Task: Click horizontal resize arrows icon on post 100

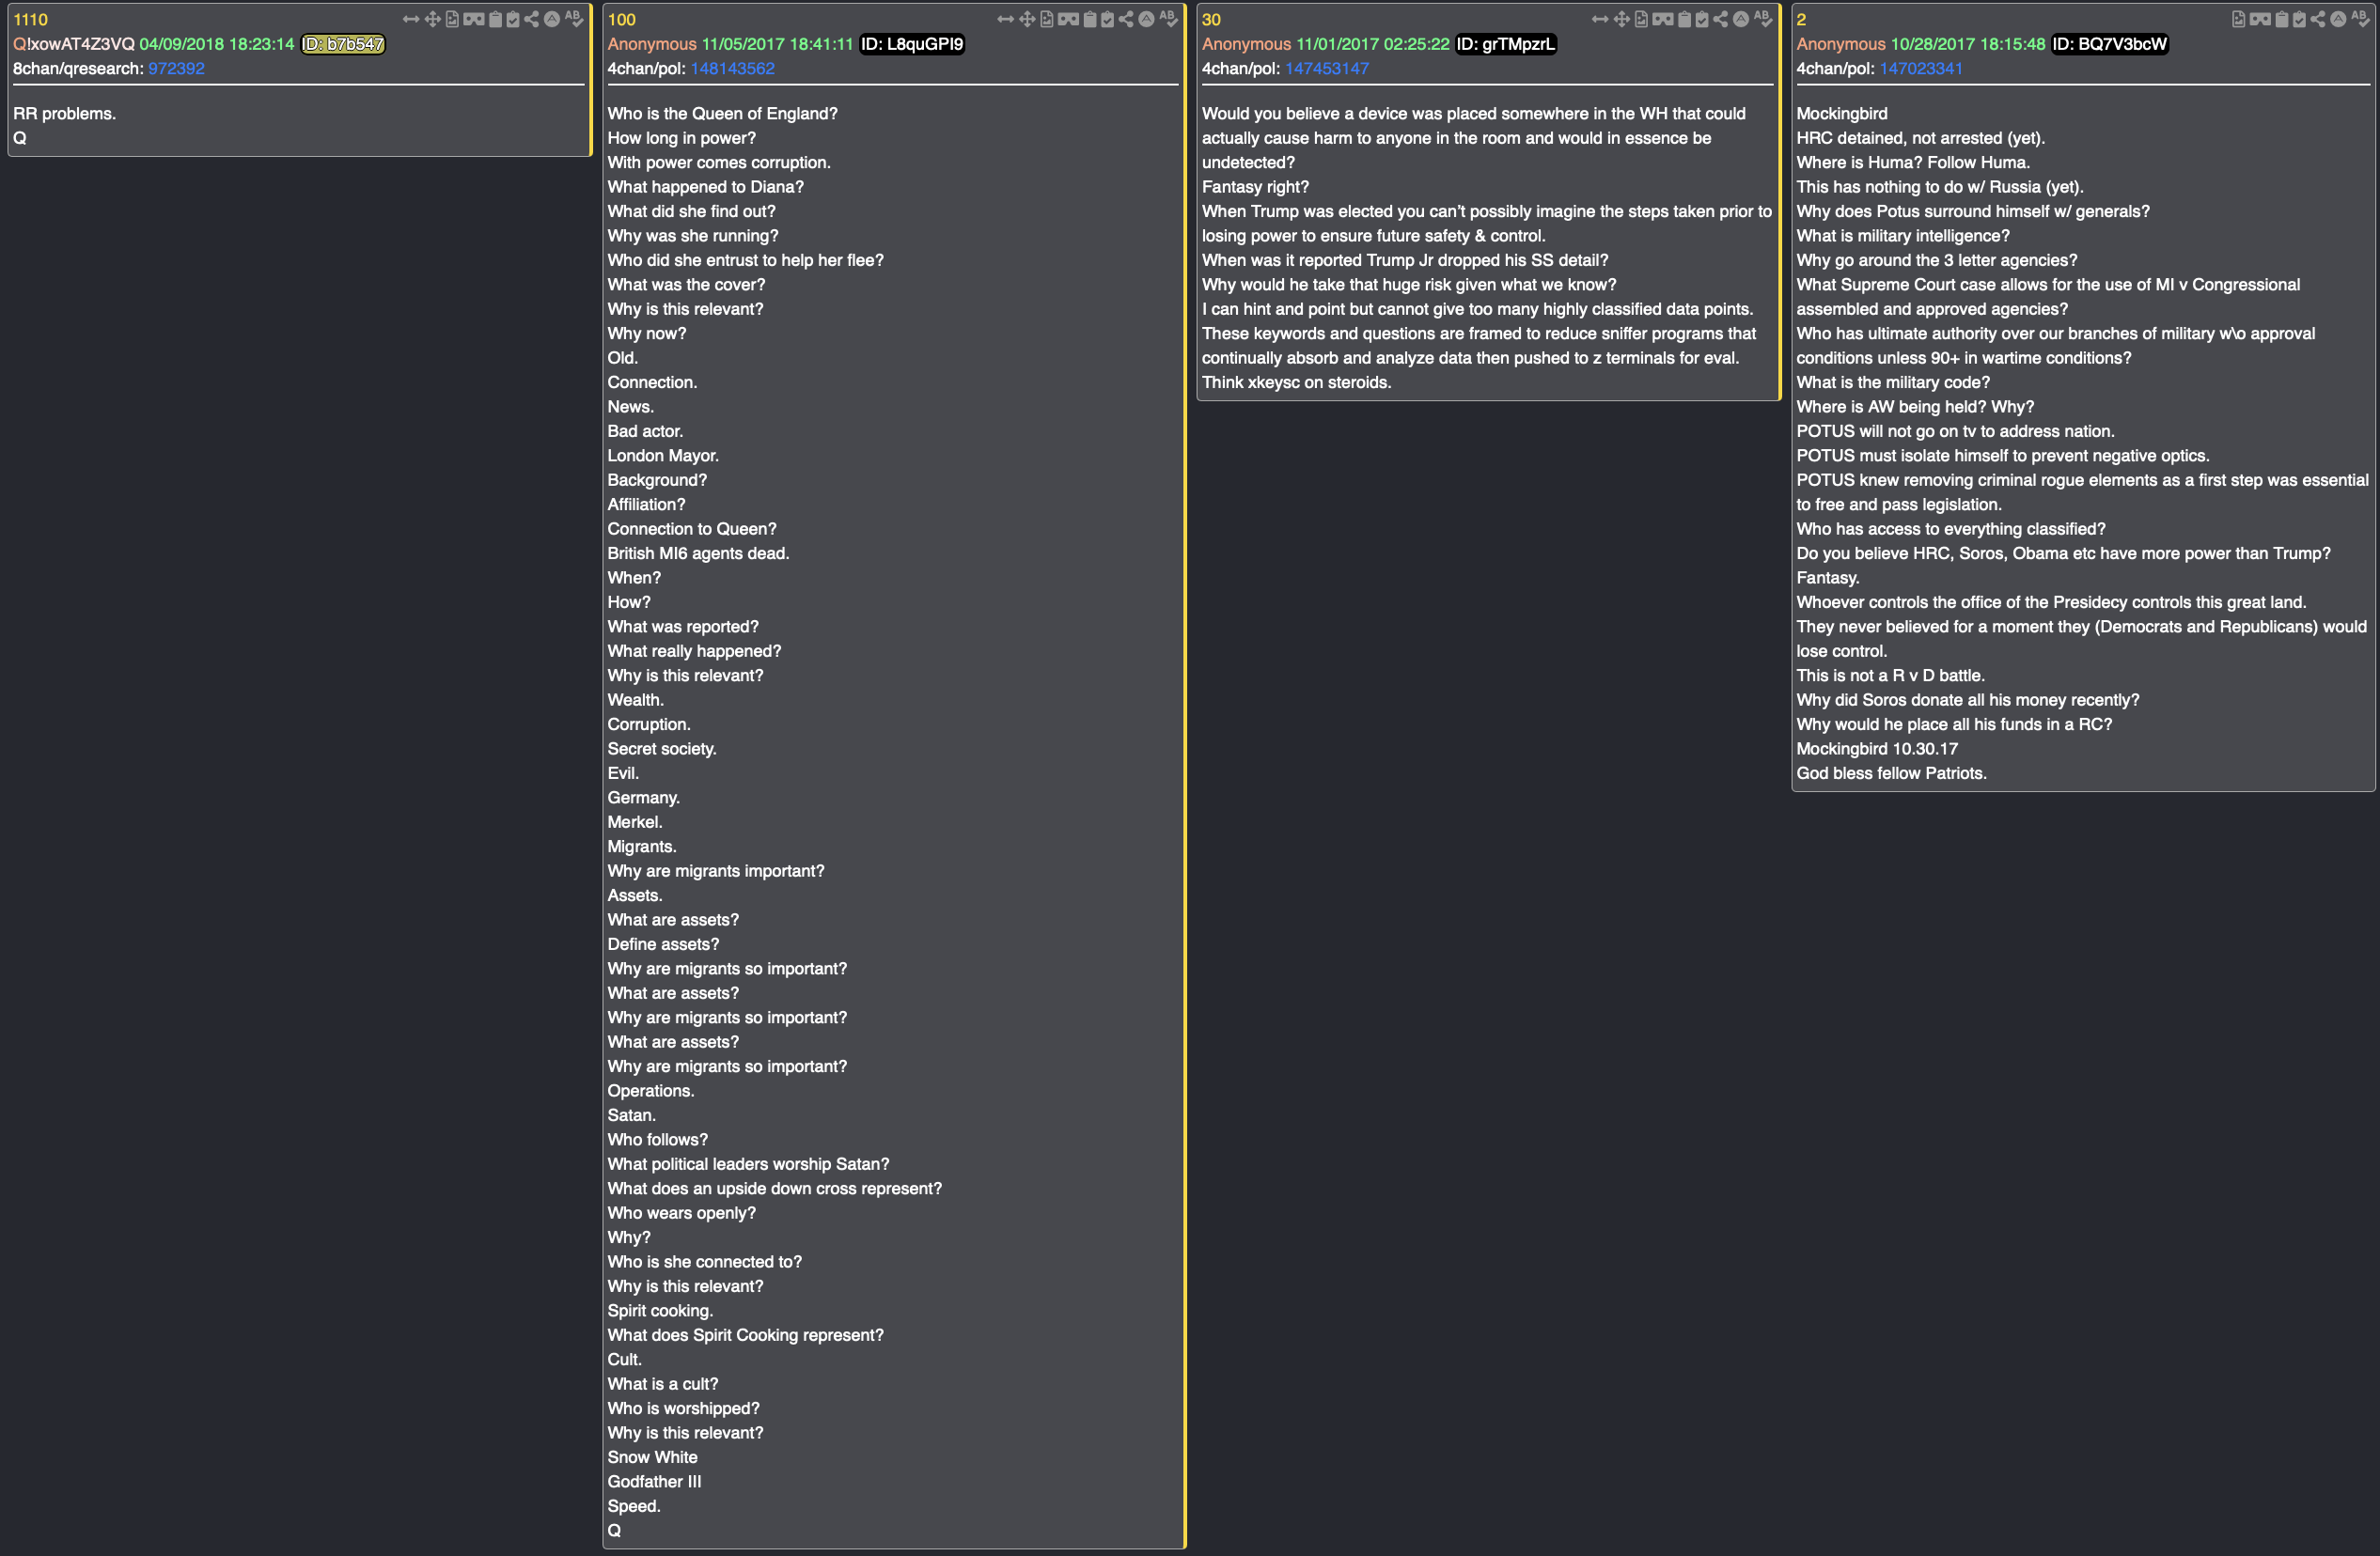Action: point(1006,19)
